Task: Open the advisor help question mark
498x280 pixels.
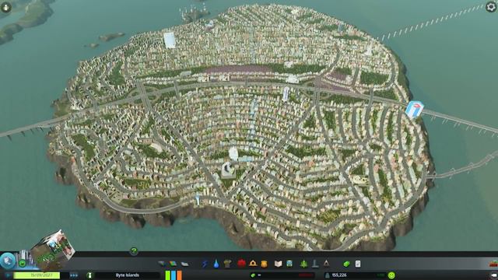Action: [x=134, y=251]
